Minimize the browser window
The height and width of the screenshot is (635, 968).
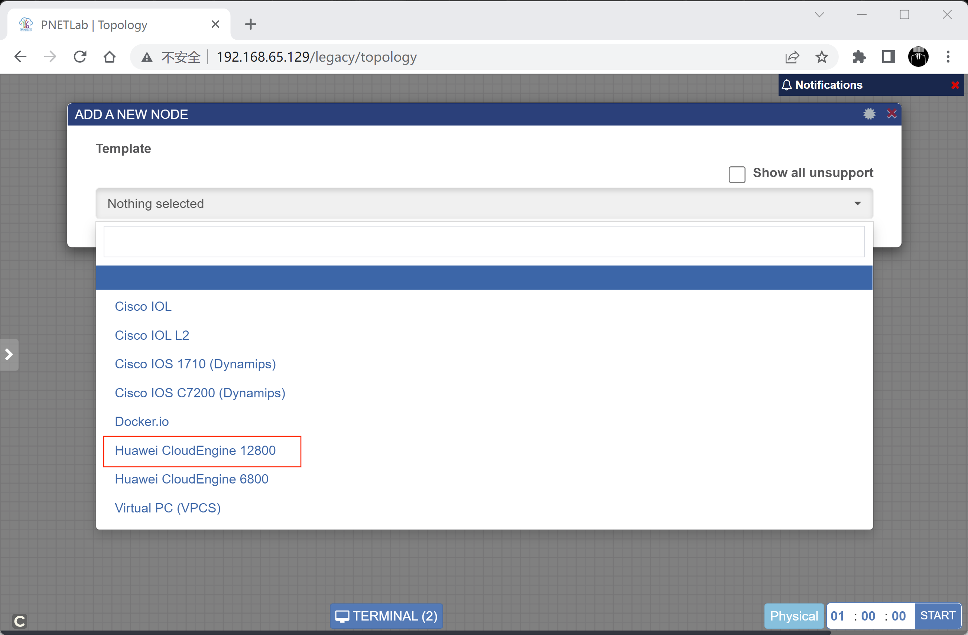pyautogui.click(x=862, y=14)
